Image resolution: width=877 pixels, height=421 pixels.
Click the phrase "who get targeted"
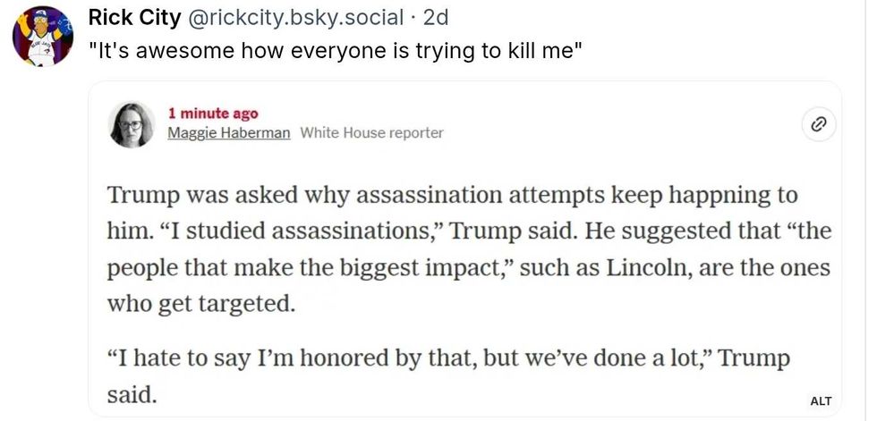200,303
